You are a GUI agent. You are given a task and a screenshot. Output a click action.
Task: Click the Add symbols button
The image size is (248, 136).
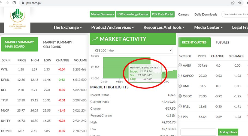pos(228,132)
